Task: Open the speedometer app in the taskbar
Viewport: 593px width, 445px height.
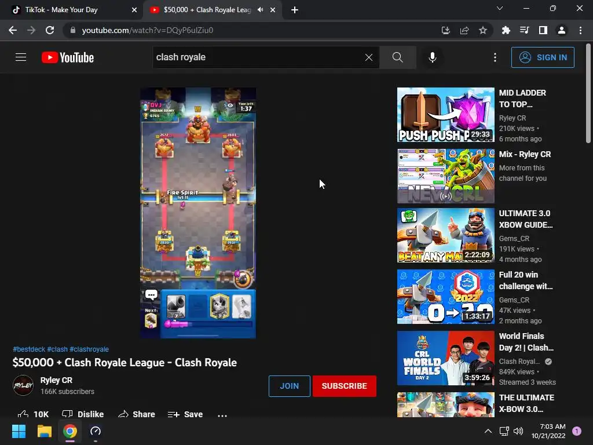Action: tap(96, 431)
